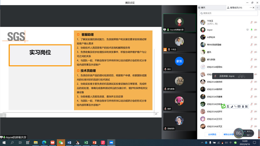Mute Joyce's active green microphone
The image size is (260, 146).
pyautogui.click(x=252, y=30)
